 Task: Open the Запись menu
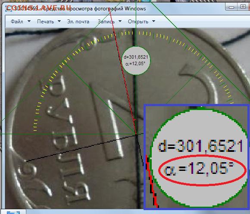[x=106, y=22]
